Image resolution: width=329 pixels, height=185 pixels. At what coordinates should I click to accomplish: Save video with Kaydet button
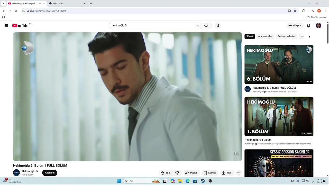(209, 173)
